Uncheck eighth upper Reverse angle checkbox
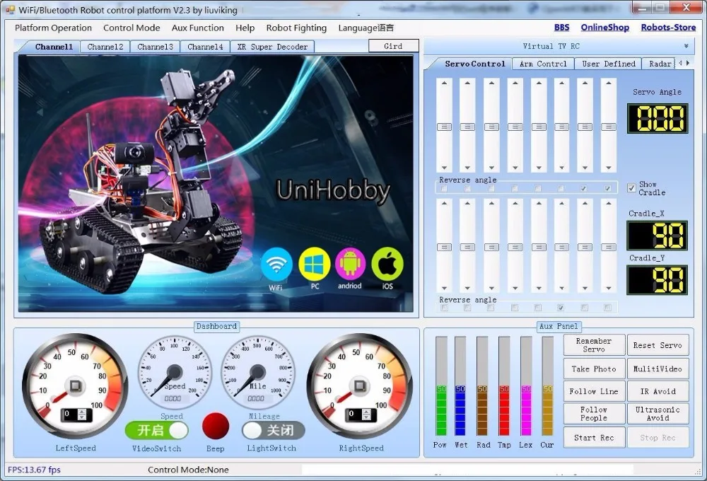This screenshot has width=707, height=481. point(608,189)
